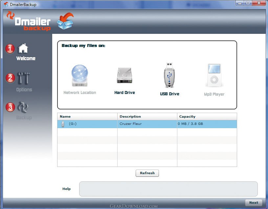Close the DmailerBackup window
Image resolution: width=268 pixels, height=209 pixels.
pos(259,3)
